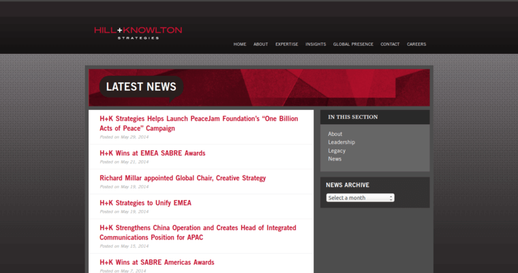
Task: Click the Posted on May 29, 2014 date
Action: click(x=124, y=137)
